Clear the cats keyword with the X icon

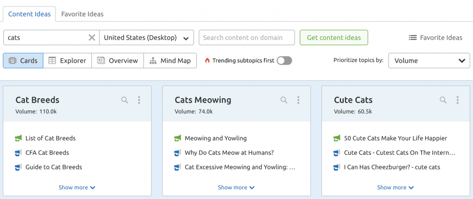pos(92,37)
